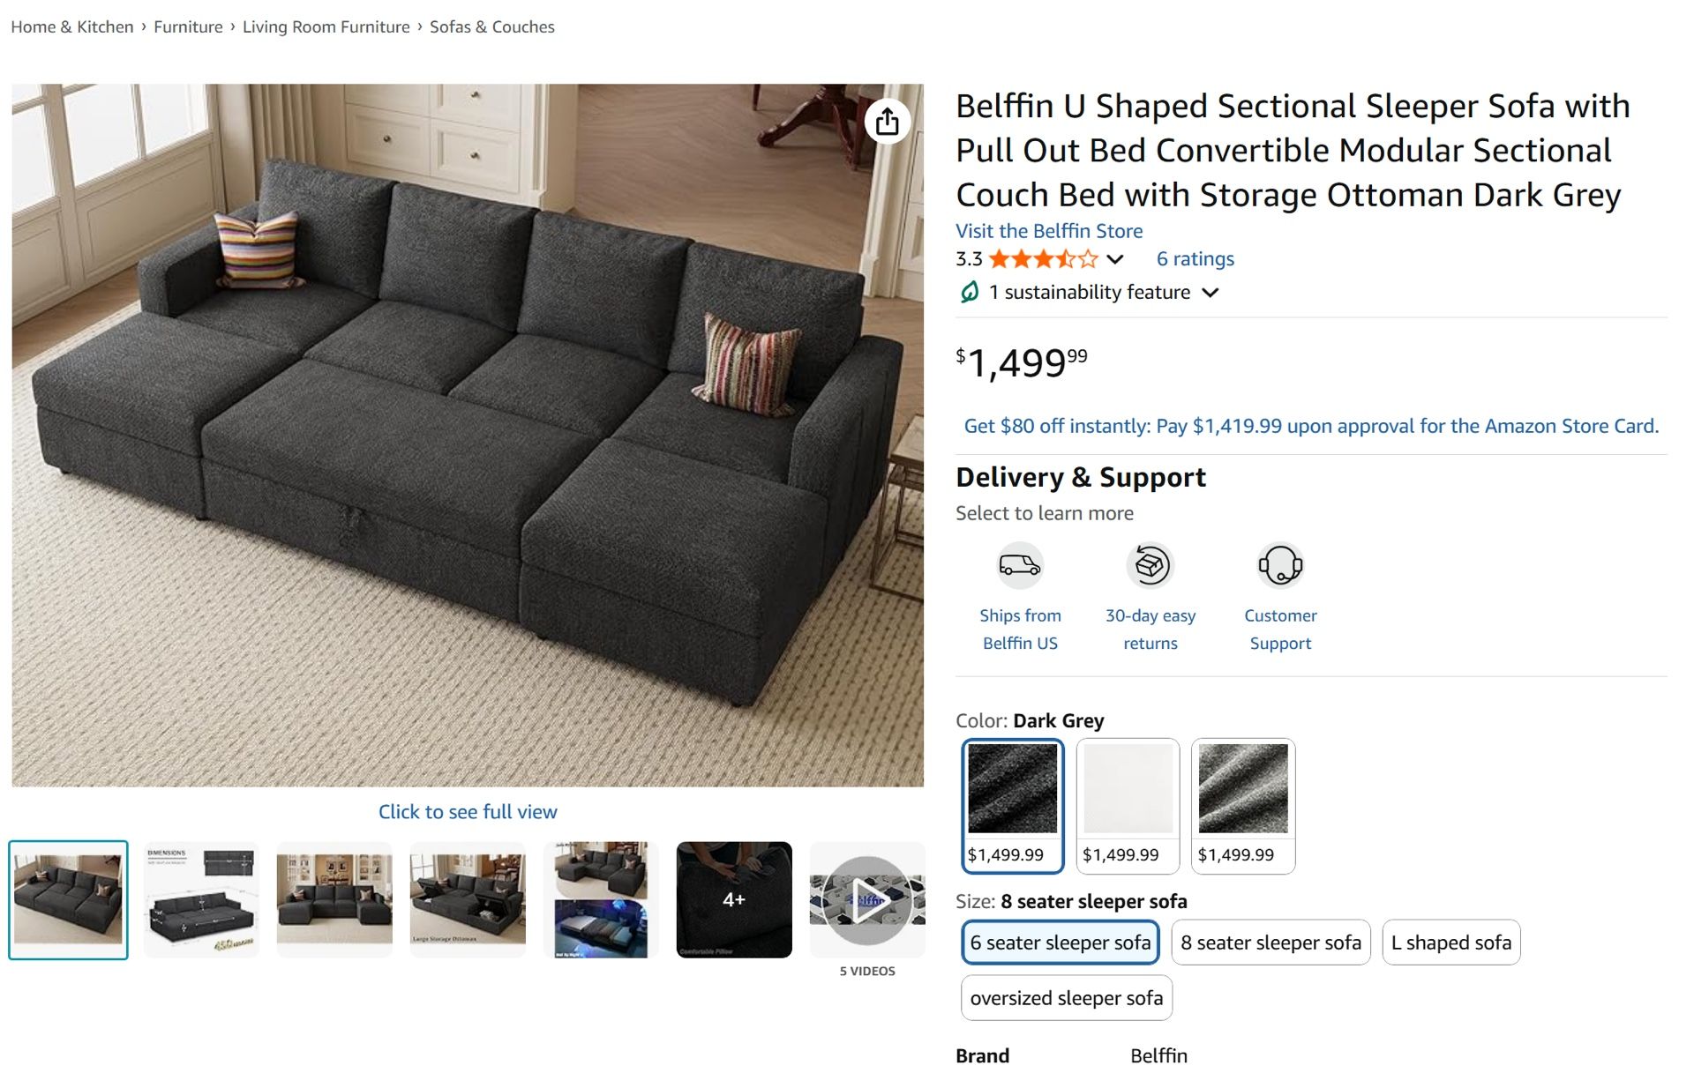Open the dimensions diagram thumbnail
1694x1073 pixels.
click(201, 898)
